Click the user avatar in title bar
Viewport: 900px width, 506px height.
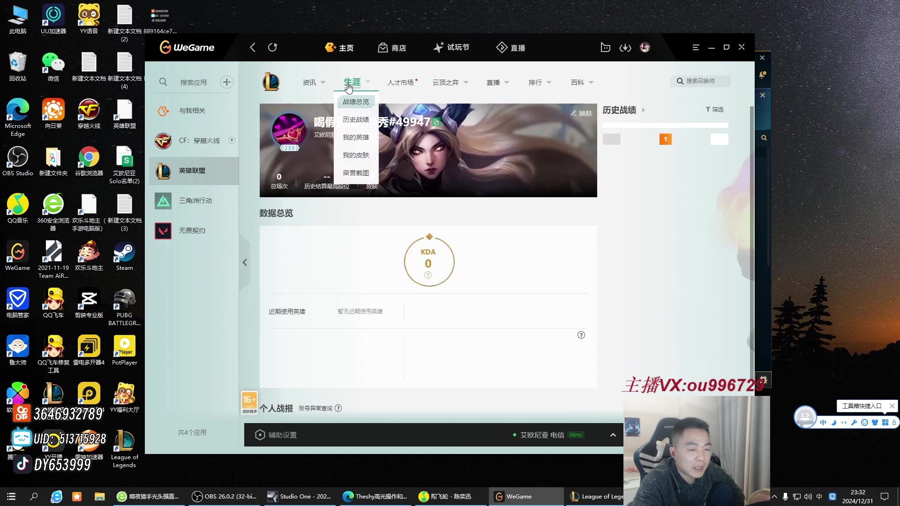click(645, 47)
